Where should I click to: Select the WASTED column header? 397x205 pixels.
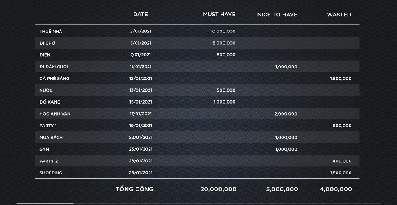(x=339, y=15)
